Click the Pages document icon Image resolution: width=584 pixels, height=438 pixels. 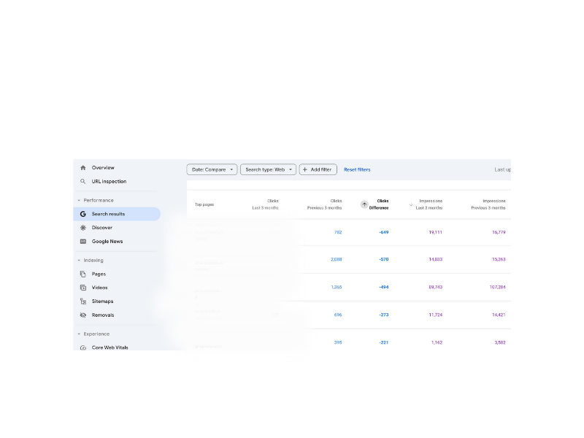(x=83, y=274)
